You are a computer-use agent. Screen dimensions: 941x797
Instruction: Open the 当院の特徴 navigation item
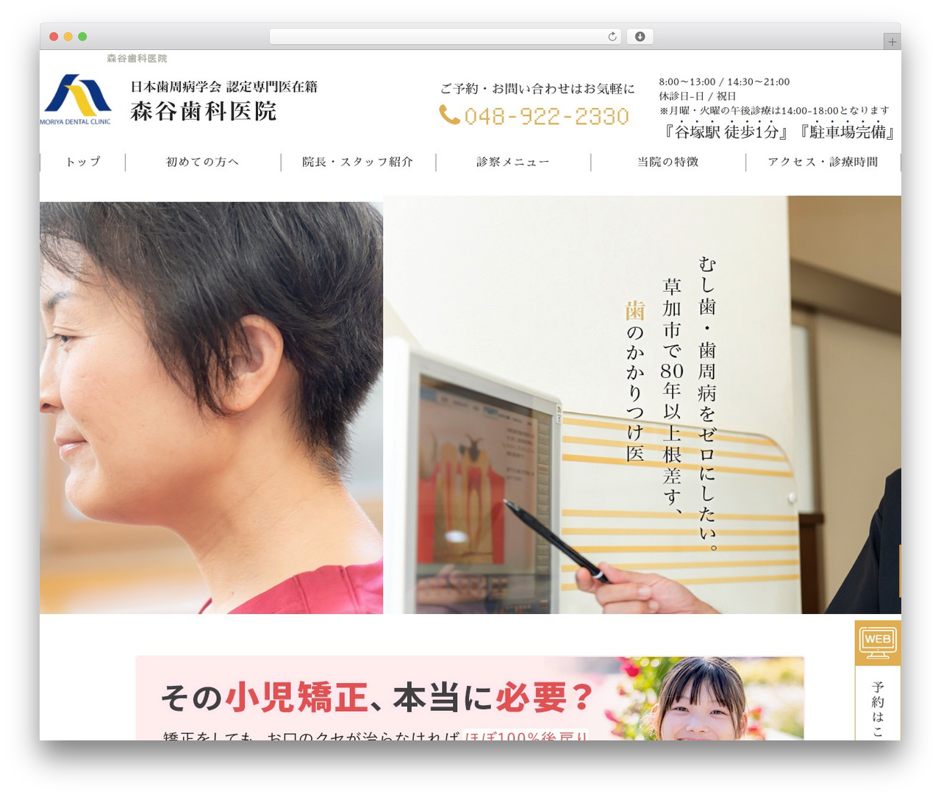tap(668, 162)
